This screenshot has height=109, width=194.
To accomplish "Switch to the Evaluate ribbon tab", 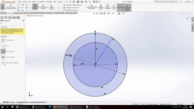I will pos(18,13).
